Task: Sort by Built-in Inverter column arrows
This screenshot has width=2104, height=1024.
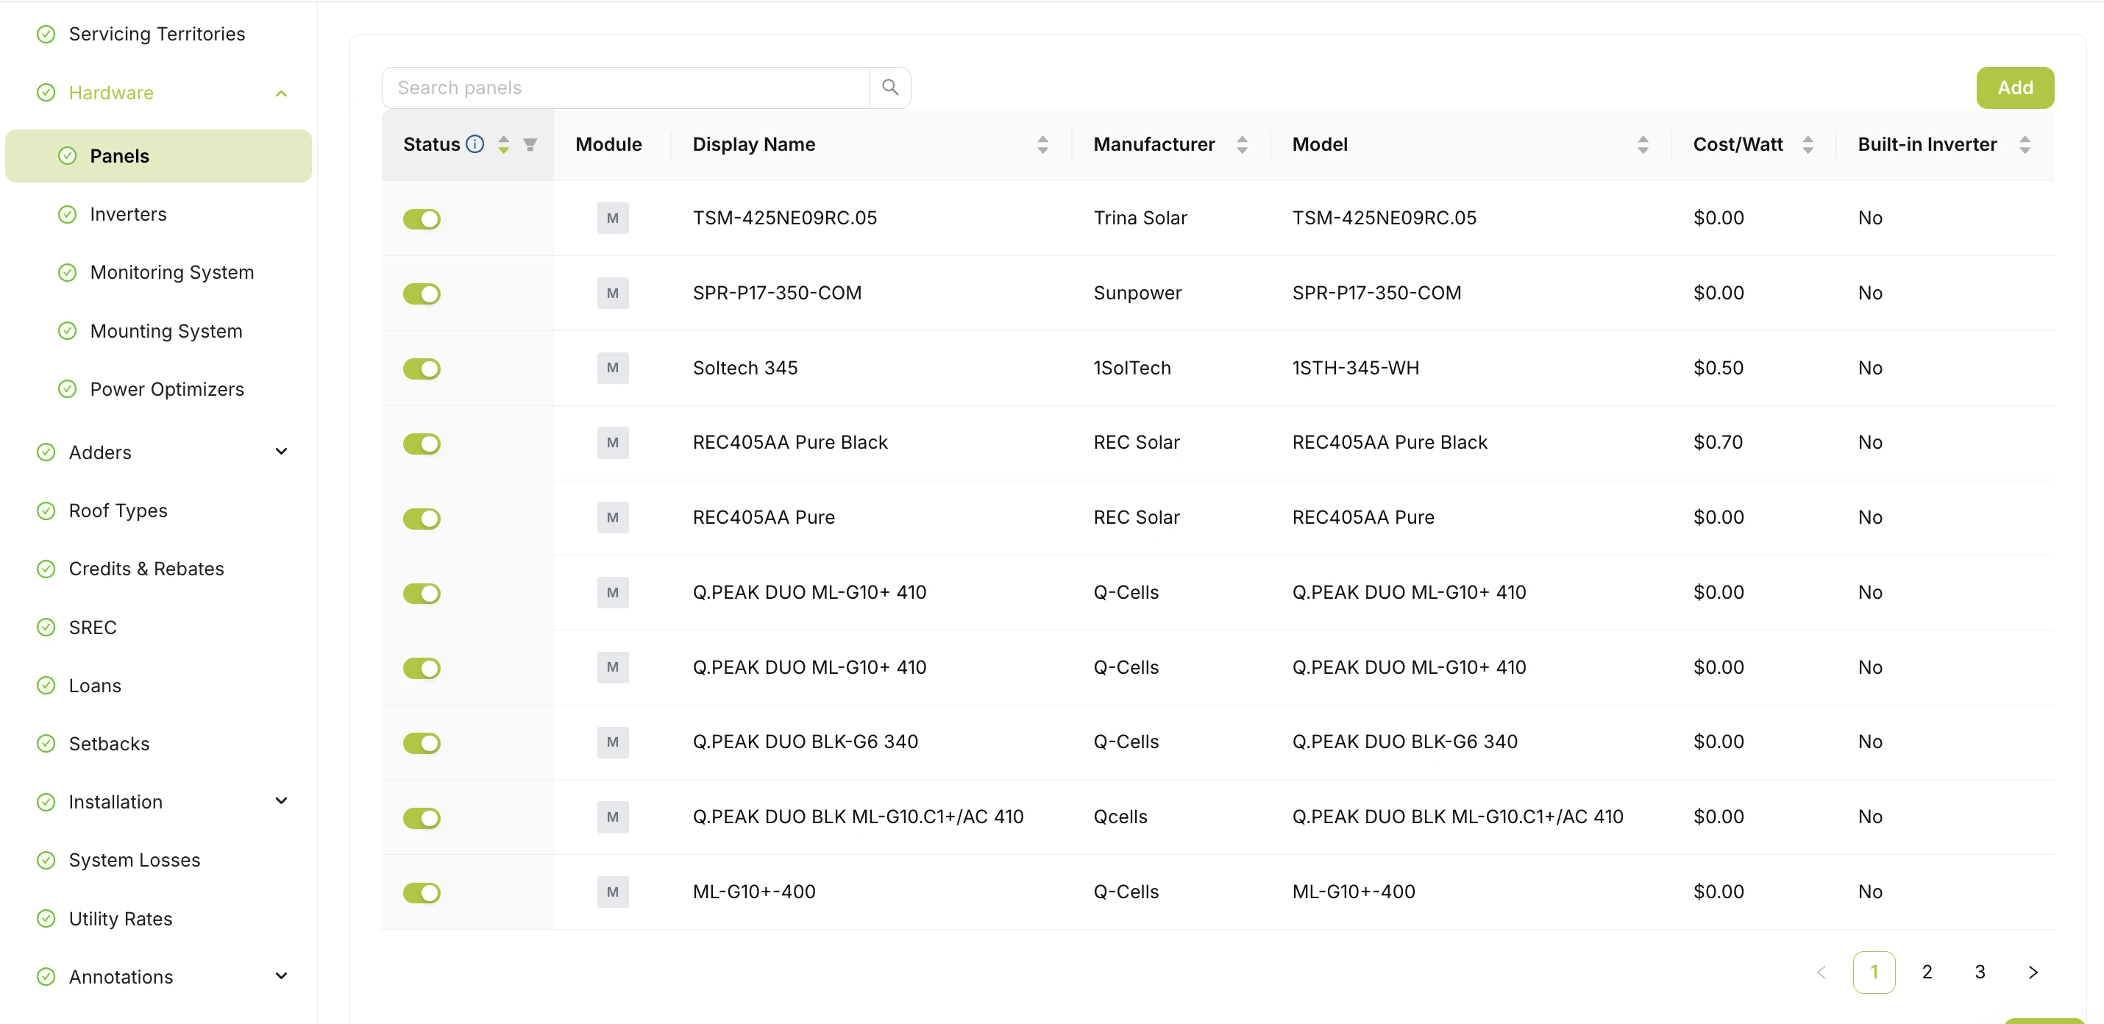Action: click(x=2025, y=144)
